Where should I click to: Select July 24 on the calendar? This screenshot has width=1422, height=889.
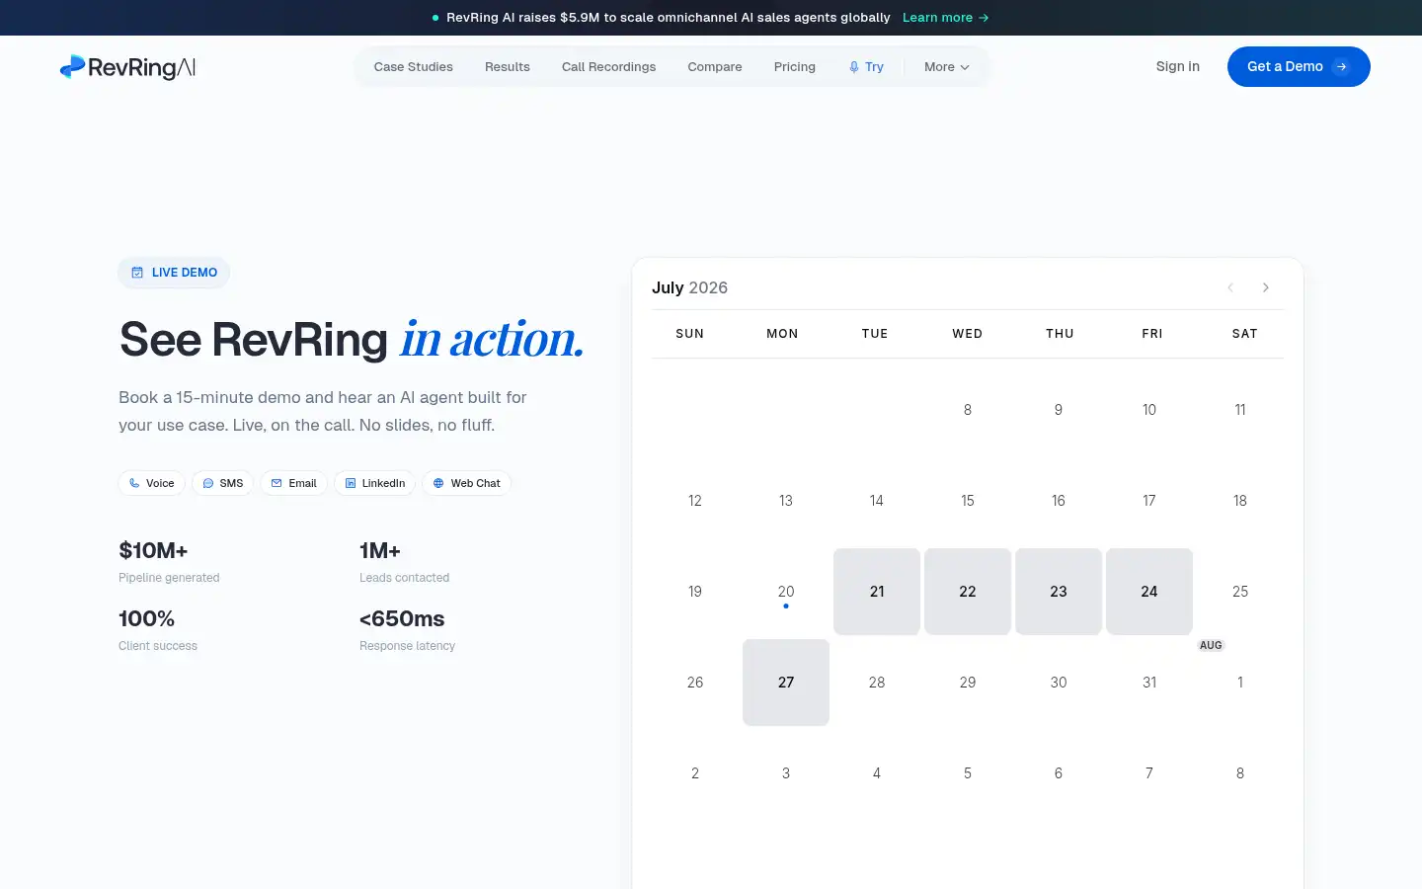[1149, 592]
